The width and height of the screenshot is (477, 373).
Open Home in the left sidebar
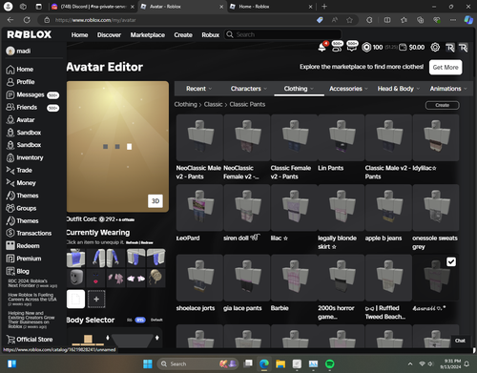[x=20, y=70]
